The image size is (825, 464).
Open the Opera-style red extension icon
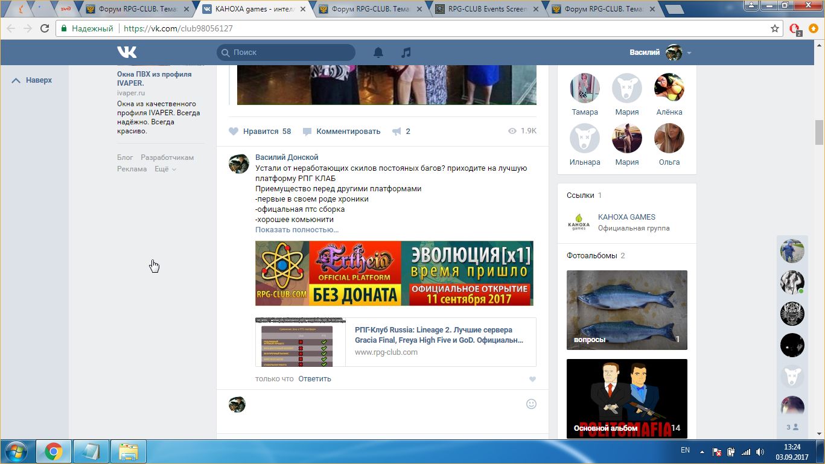tap(795, 28)
